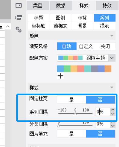Set 渐变风格 to 关闭
The width and height of the screenshot is (119, 147).
pyautogui.click(x=105, y=46)
